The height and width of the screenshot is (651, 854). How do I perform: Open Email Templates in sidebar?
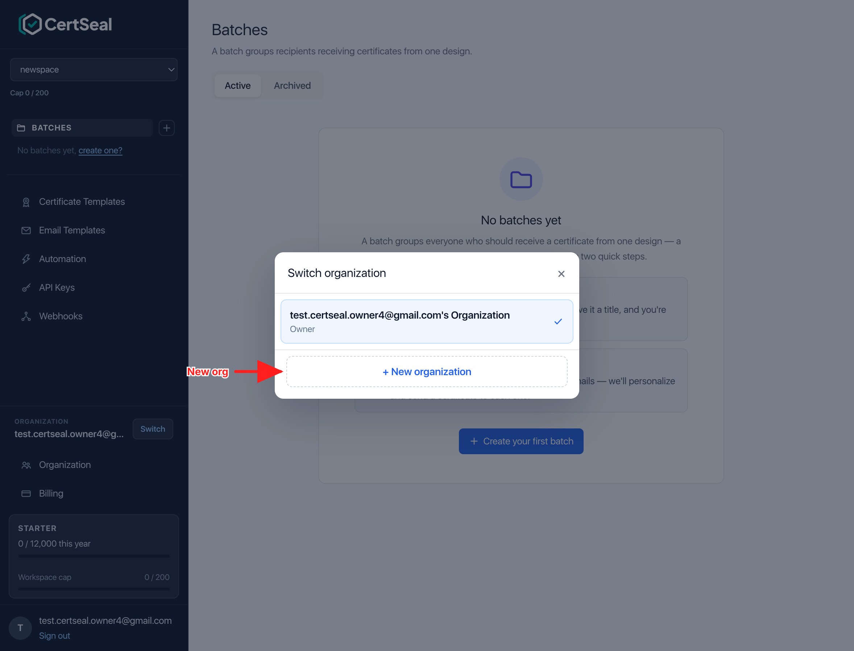72,230
